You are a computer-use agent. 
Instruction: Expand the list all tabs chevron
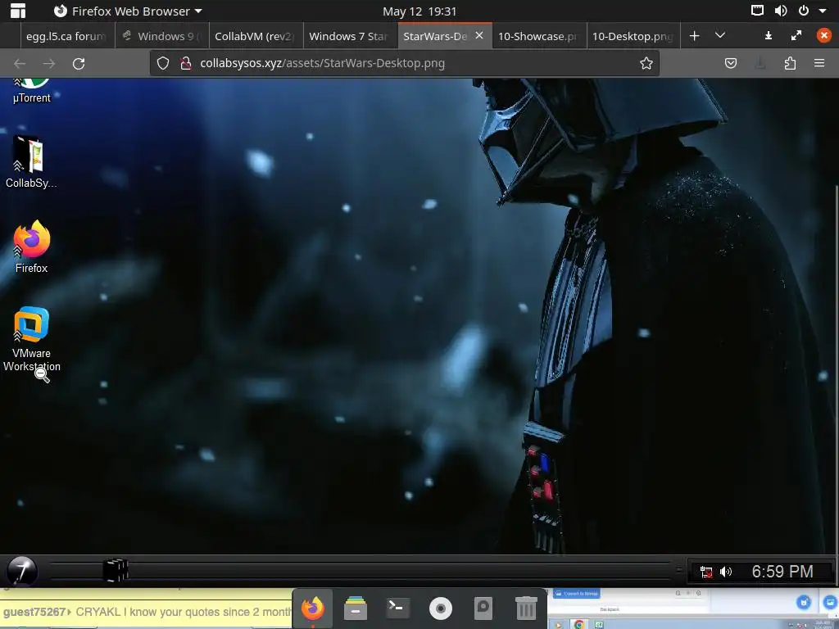tap(720, 35)
